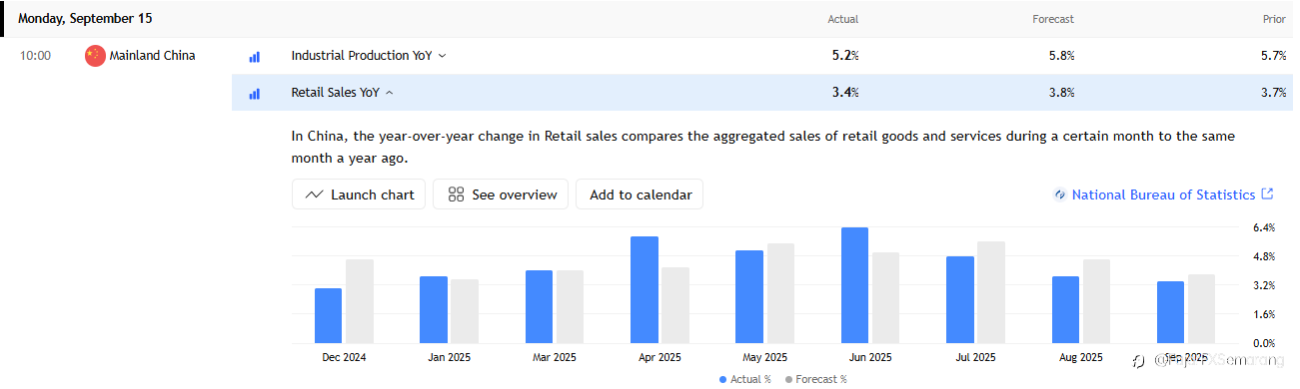1300x389 pixels.
Task: Select the Retail Sales YoY event title
Action: pyautogui.click(x=336, y=93)
